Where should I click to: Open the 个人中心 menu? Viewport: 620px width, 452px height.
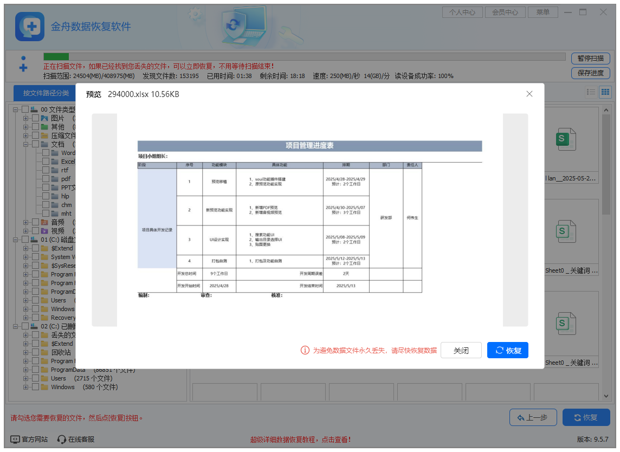tap(462, 12)
